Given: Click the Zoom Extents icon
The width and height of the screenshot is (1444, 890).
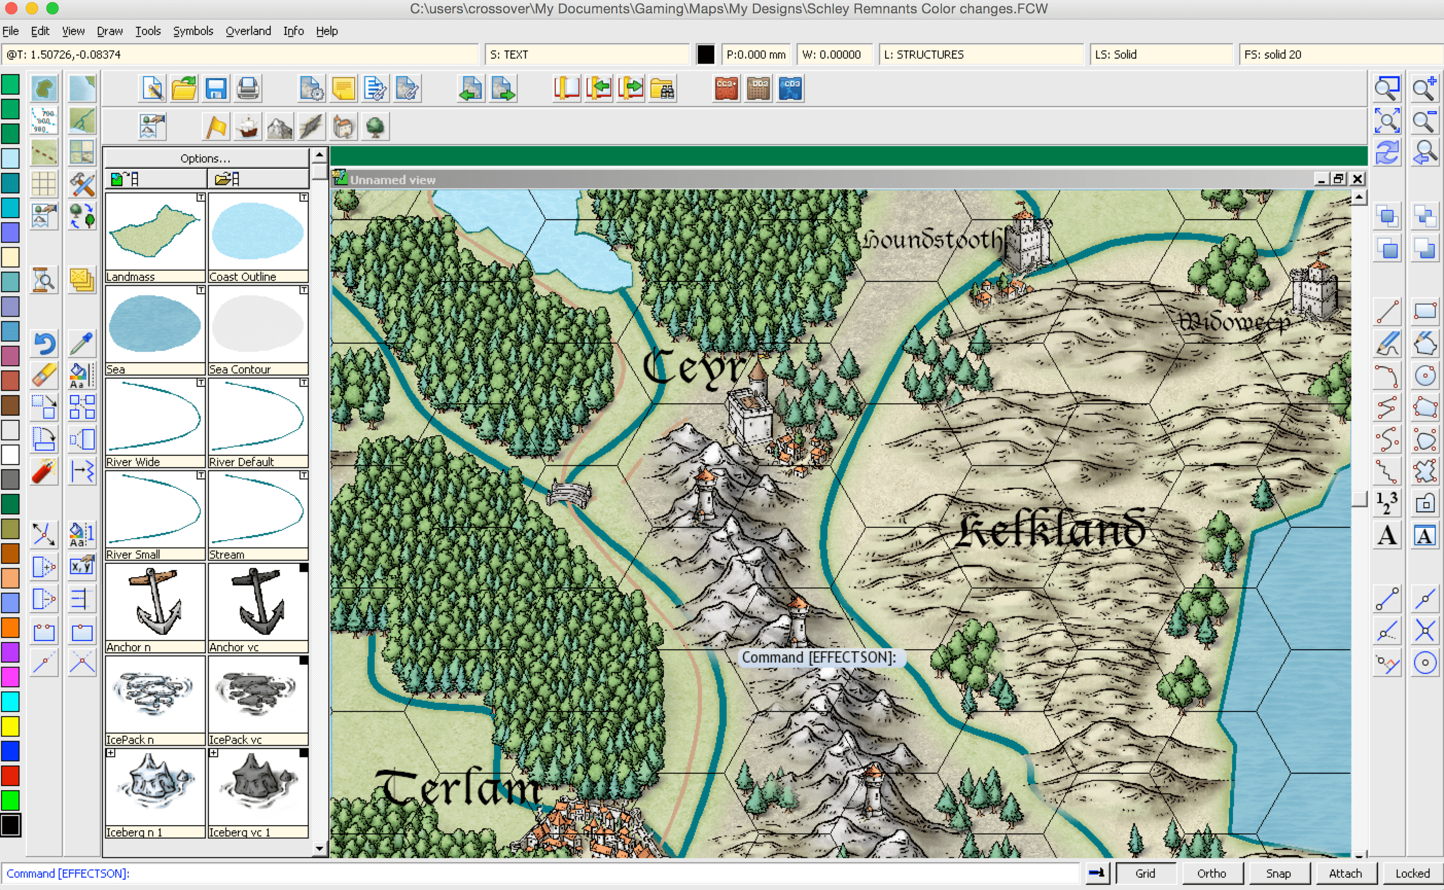Looking at the screenshot, I should [x=1387, y=121].
